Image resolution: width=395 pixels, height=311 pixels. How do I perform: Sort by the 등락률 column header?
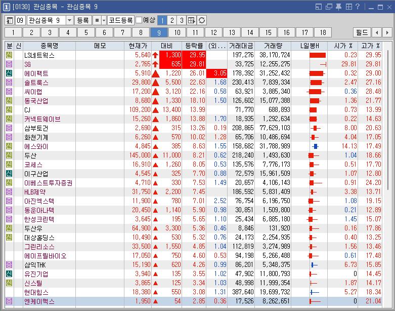[194, 46]
